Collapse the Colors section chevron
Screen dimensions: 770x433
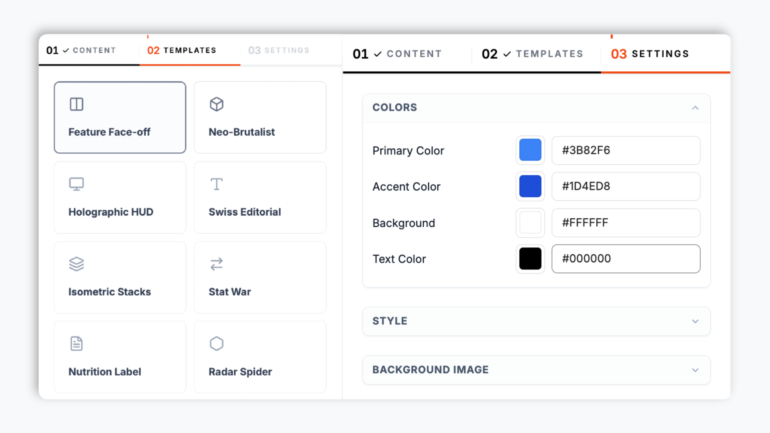[x=695, y=108]
